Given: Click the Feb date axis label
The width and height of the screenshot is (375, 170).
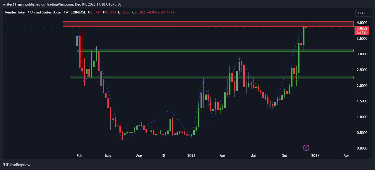Looking at the screenshot, I should (79, 156).
